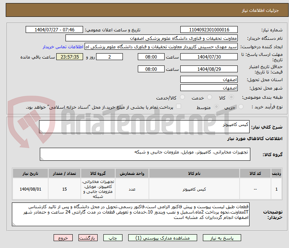Click the response deadline time 08:00 field
Image resolution: width=289 pixels, height=248 pixels.
(151, 57)
